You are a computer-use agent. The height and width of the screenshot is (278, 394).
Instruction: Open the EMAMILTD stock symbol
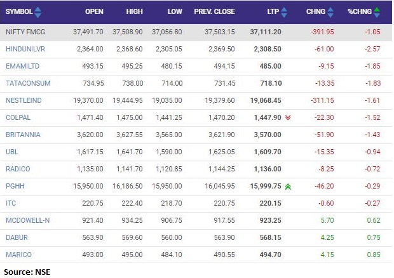[23, 66]
